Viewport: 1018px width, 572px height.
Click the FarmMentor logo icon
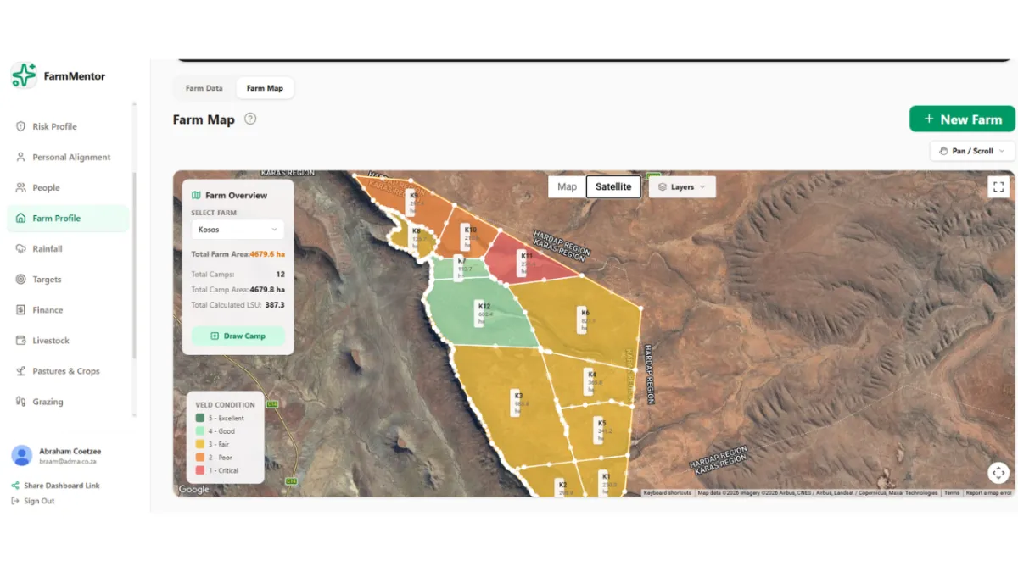[x=24, y=75]
